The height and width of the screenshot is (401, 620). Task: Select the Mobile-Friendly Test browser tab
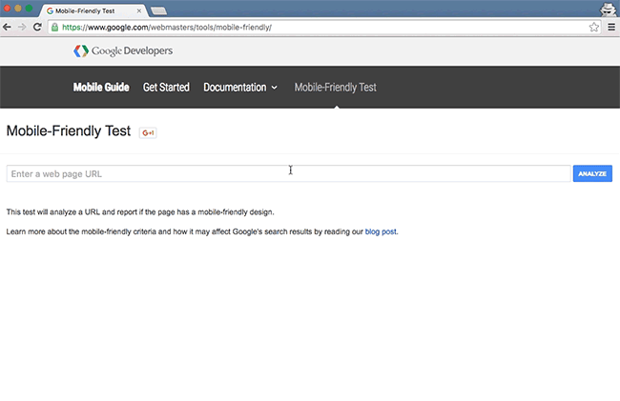(x=93, y=10)
